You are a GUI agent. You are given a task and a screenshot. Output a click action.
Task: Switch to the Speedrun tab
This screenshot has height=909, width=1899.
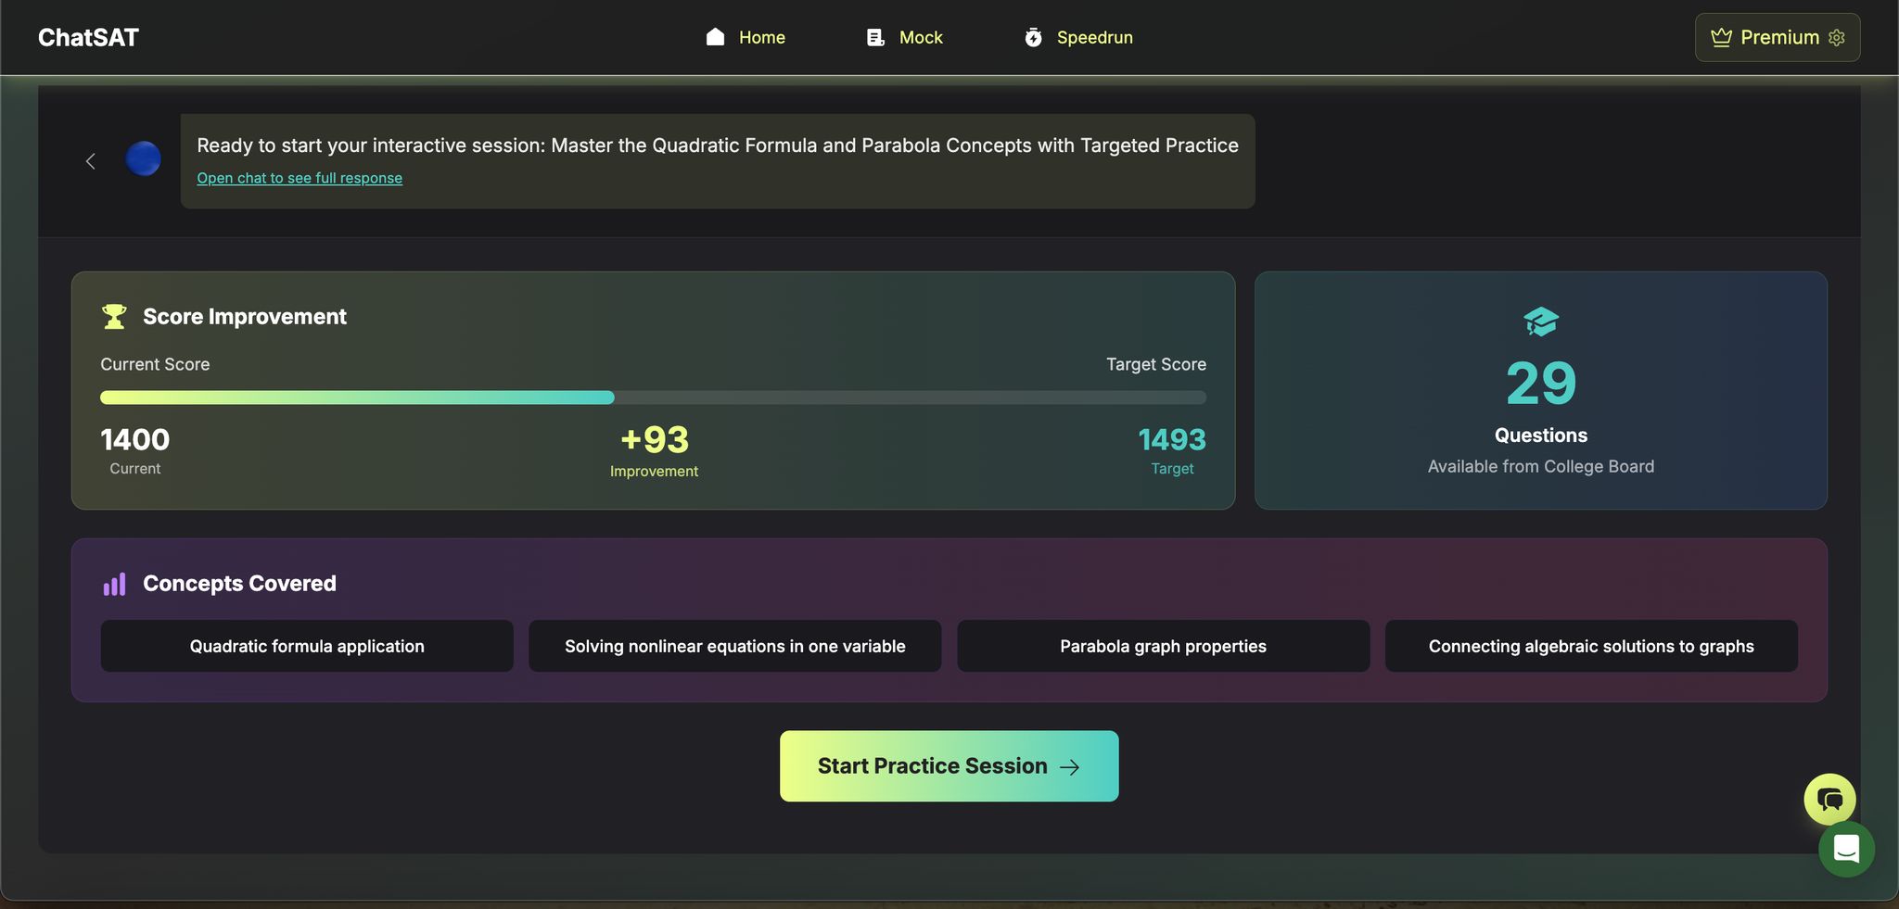click(1094, 37)
